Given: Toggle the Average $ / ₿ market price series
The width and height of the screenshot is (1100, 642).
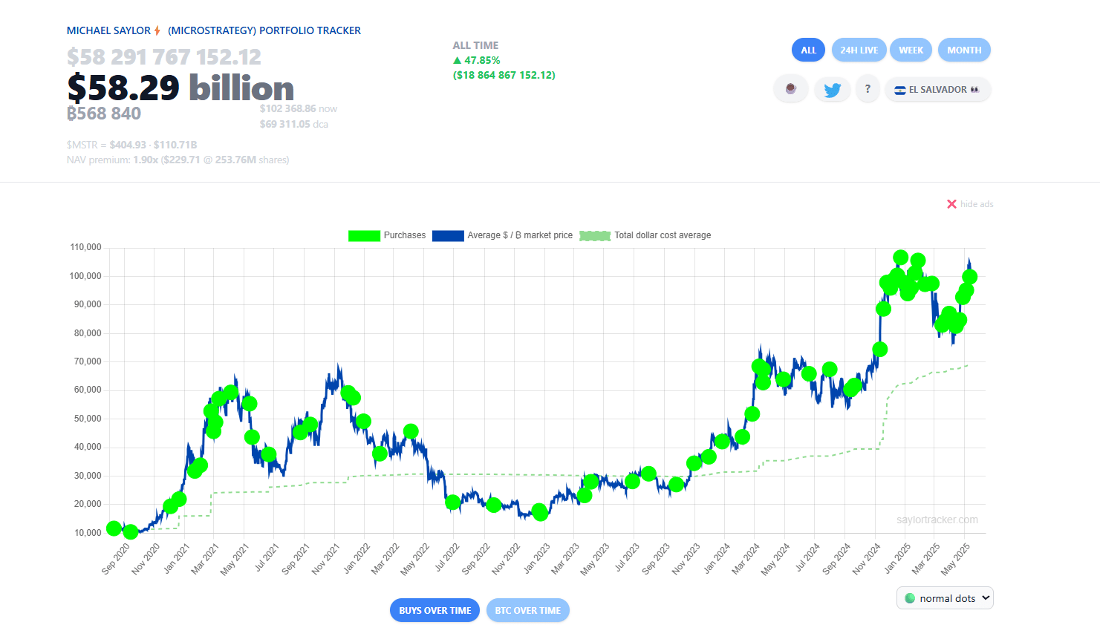Looking at the screenshot, I should pos(502,235).
